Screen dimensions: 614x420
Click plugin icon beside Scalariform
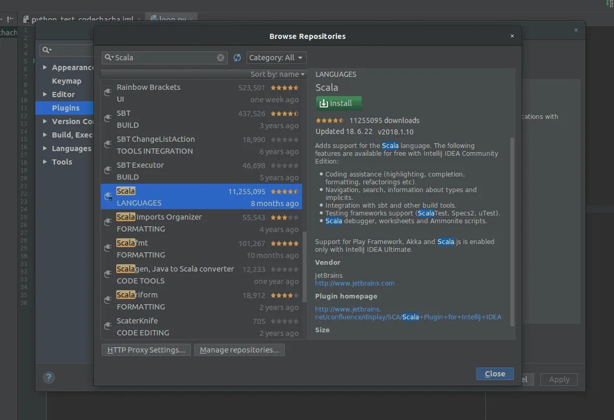(x=108, y=300)
